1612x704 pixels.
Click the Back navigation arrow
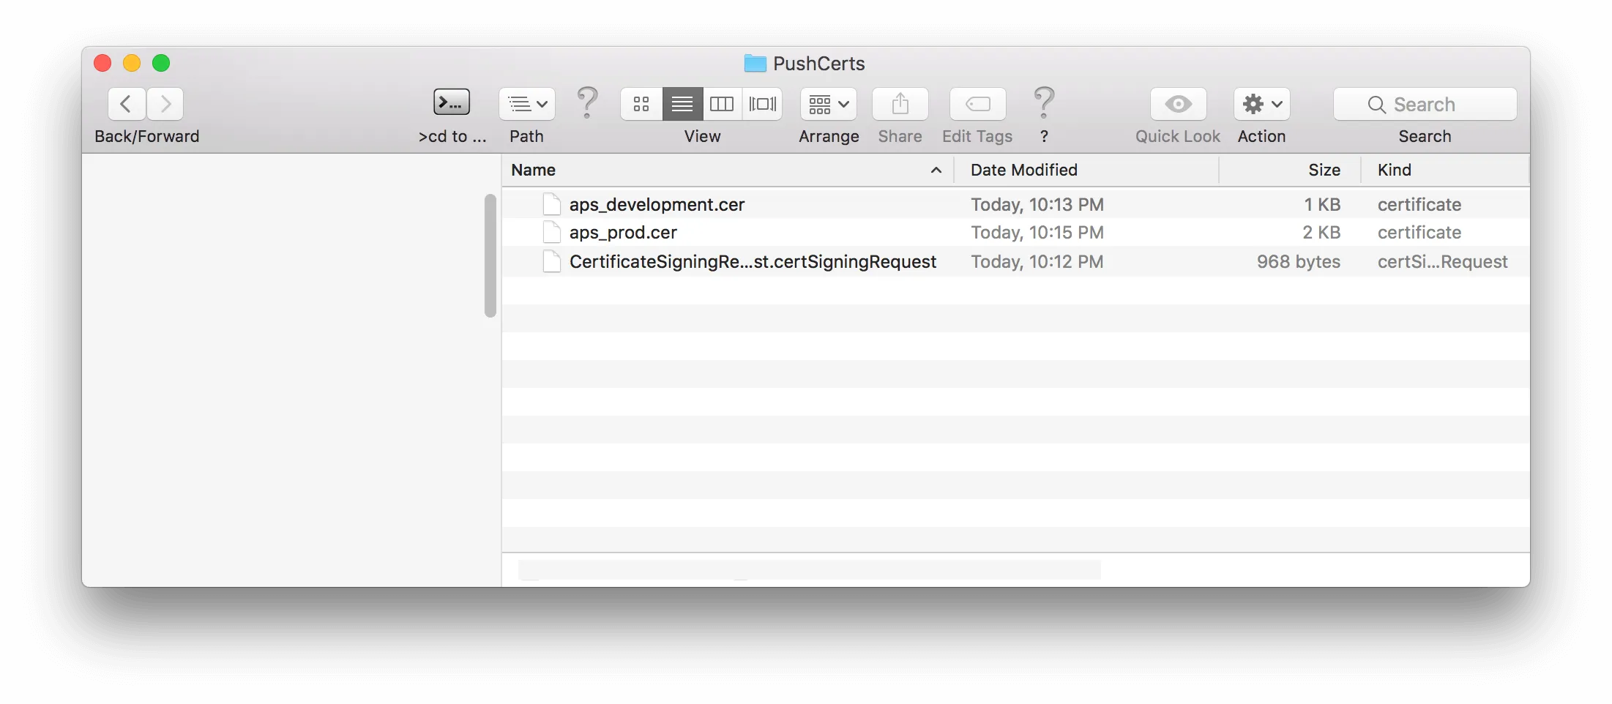[127, 104]
